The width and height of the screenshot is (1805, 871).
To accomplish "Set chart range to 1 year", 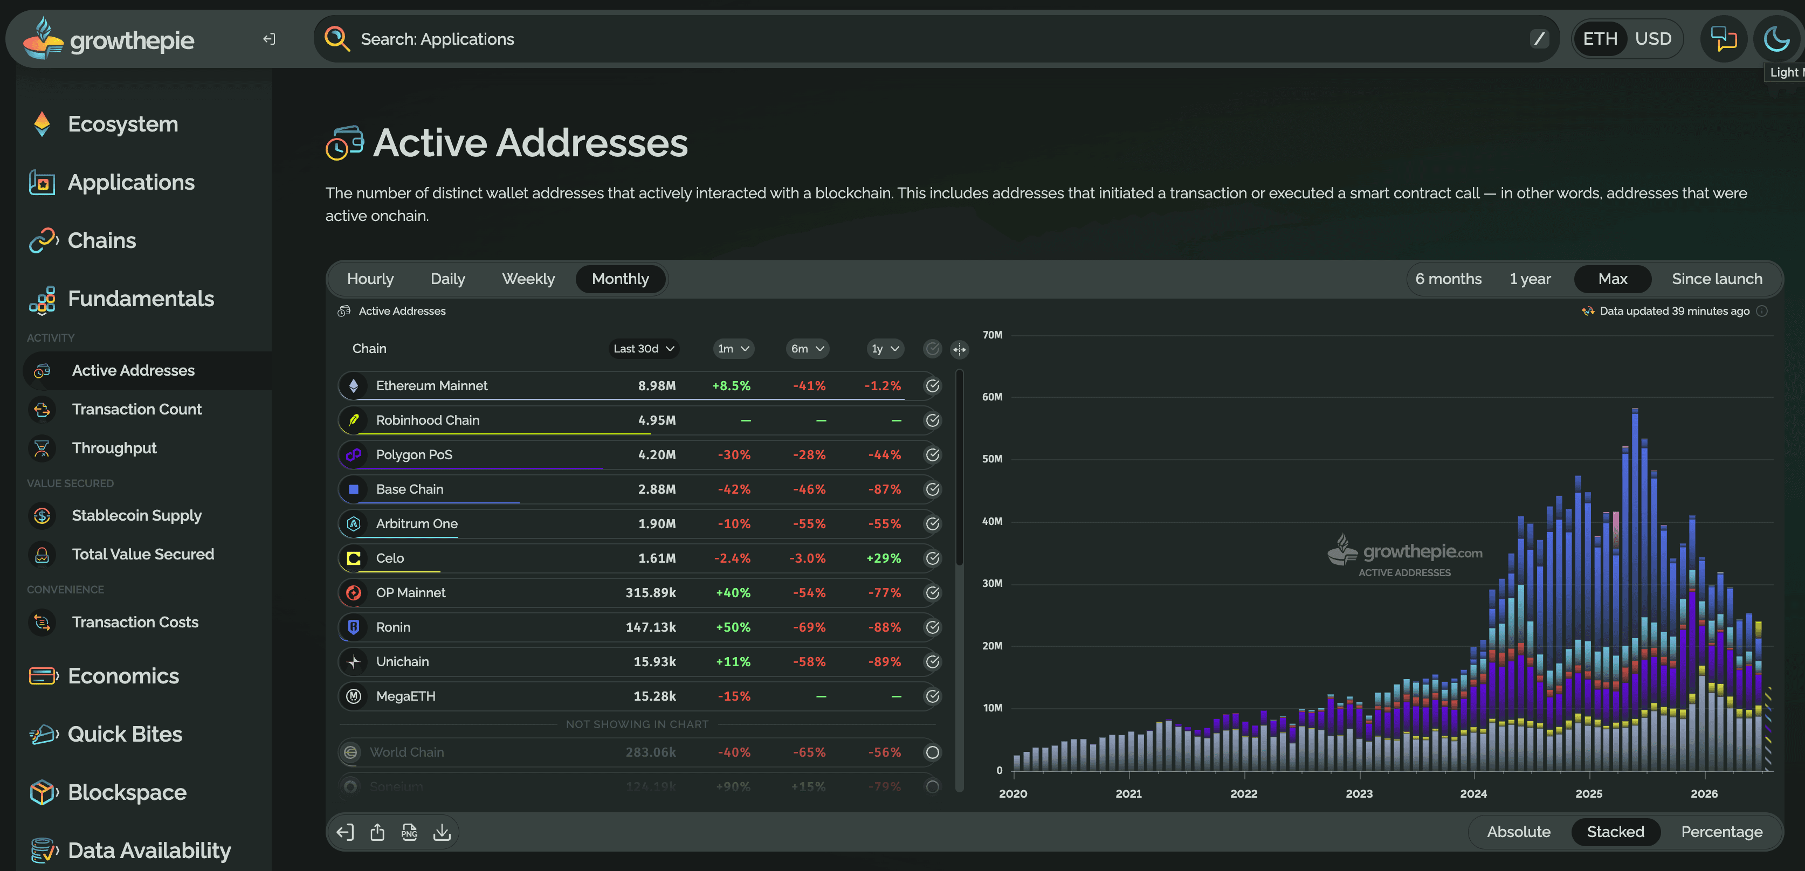I will pyautogui.click(x=1531, y=279).
